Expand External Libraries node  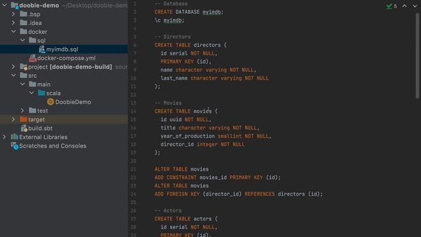(x=4, y=137)
